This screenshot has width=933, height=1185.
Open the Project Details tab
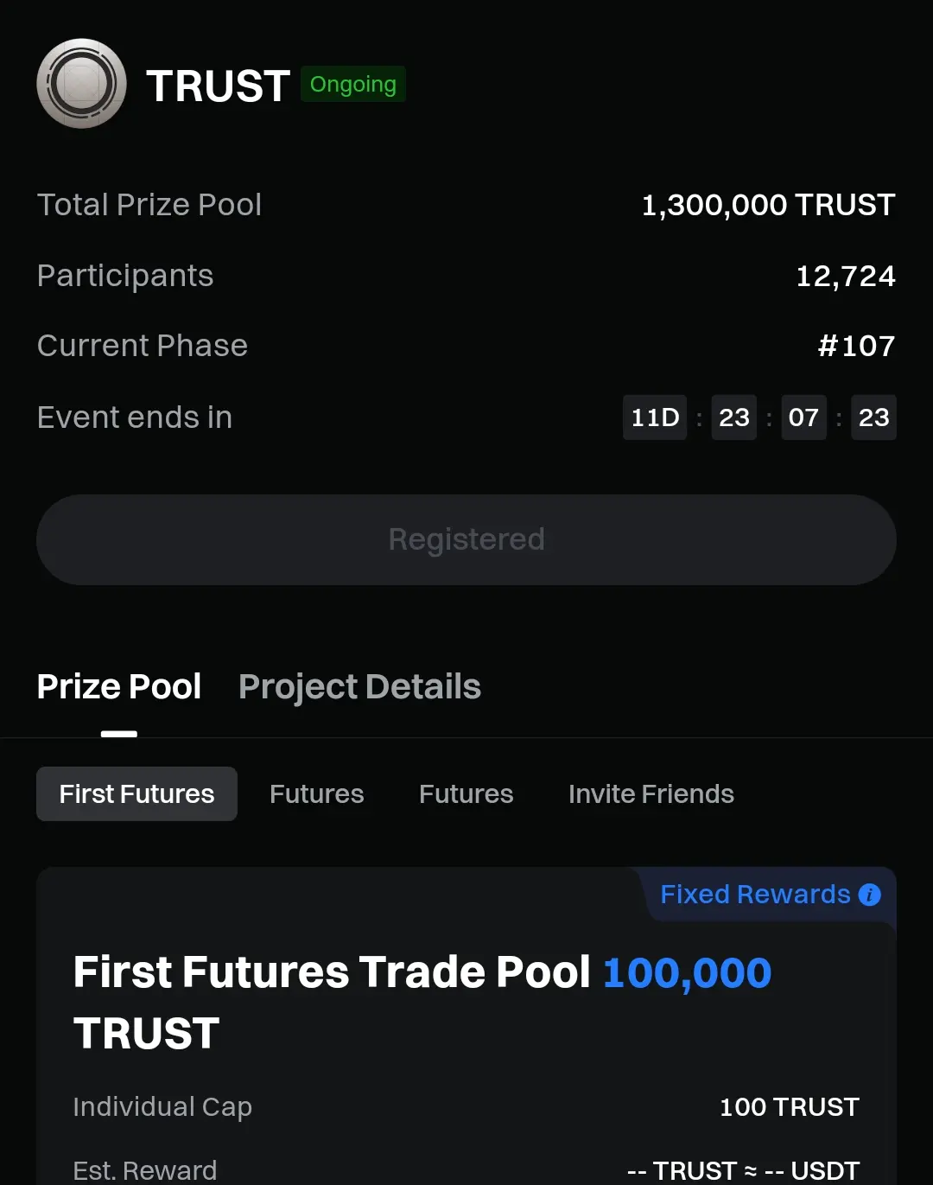coord(359,687)
